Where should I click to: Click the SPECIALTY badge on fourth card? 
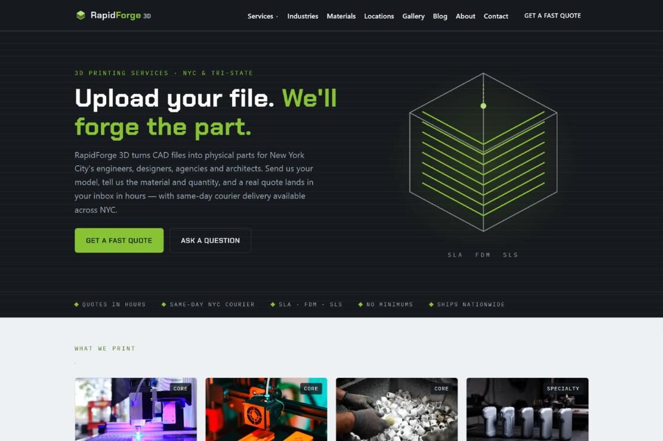tap(563, 389)
